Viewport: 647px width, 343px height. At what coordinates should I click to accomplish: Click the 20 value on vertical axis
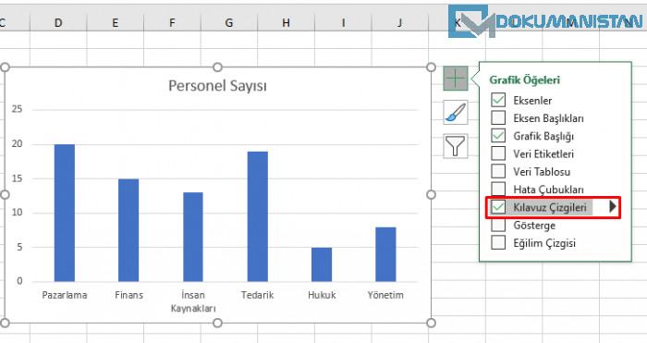point(17,144)
